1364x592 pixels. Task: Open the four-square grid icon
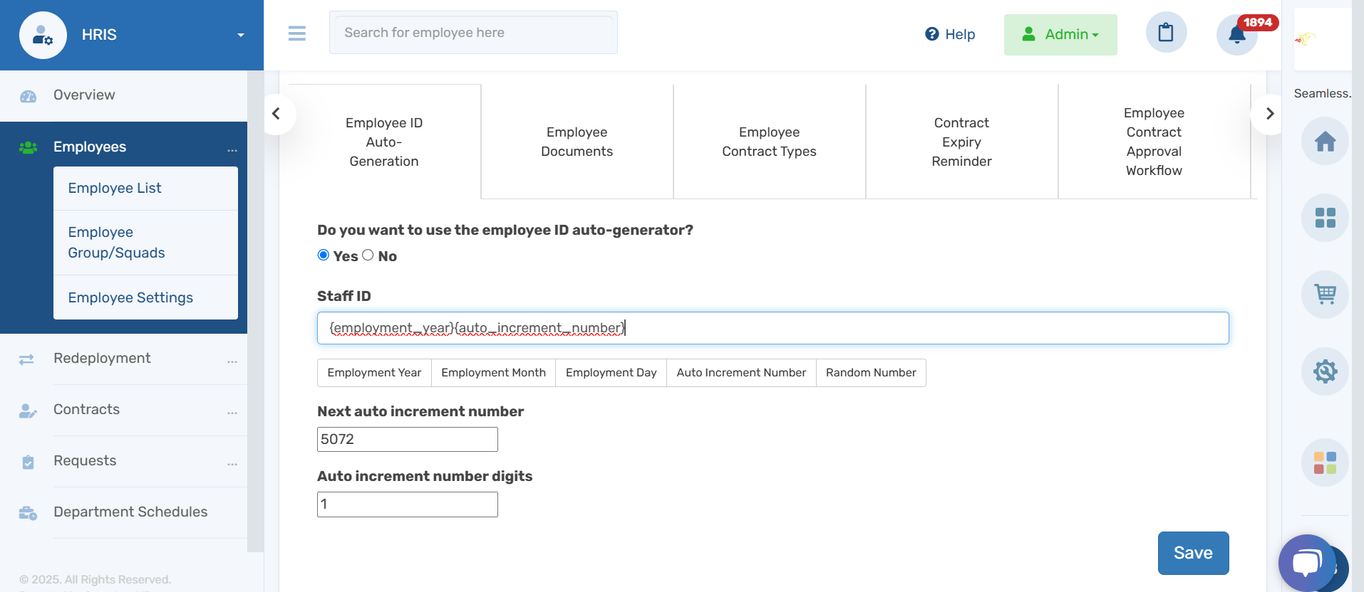(x=1325, y=218)
